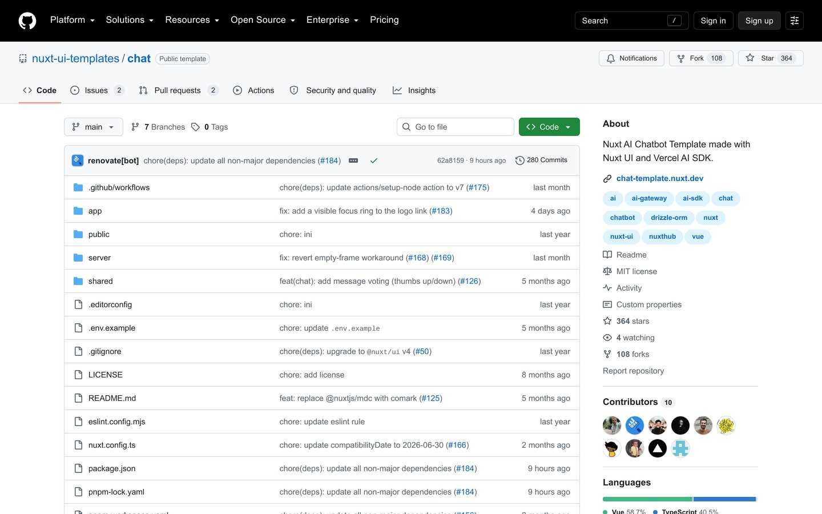
Task: Open the .env.example file
Action: [x=112, y=328]
